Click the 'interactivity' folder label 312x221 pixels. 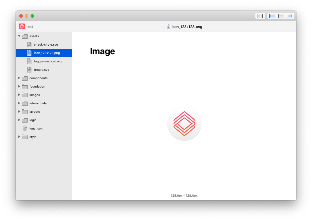pyautogui.click(x=38, y=103)
